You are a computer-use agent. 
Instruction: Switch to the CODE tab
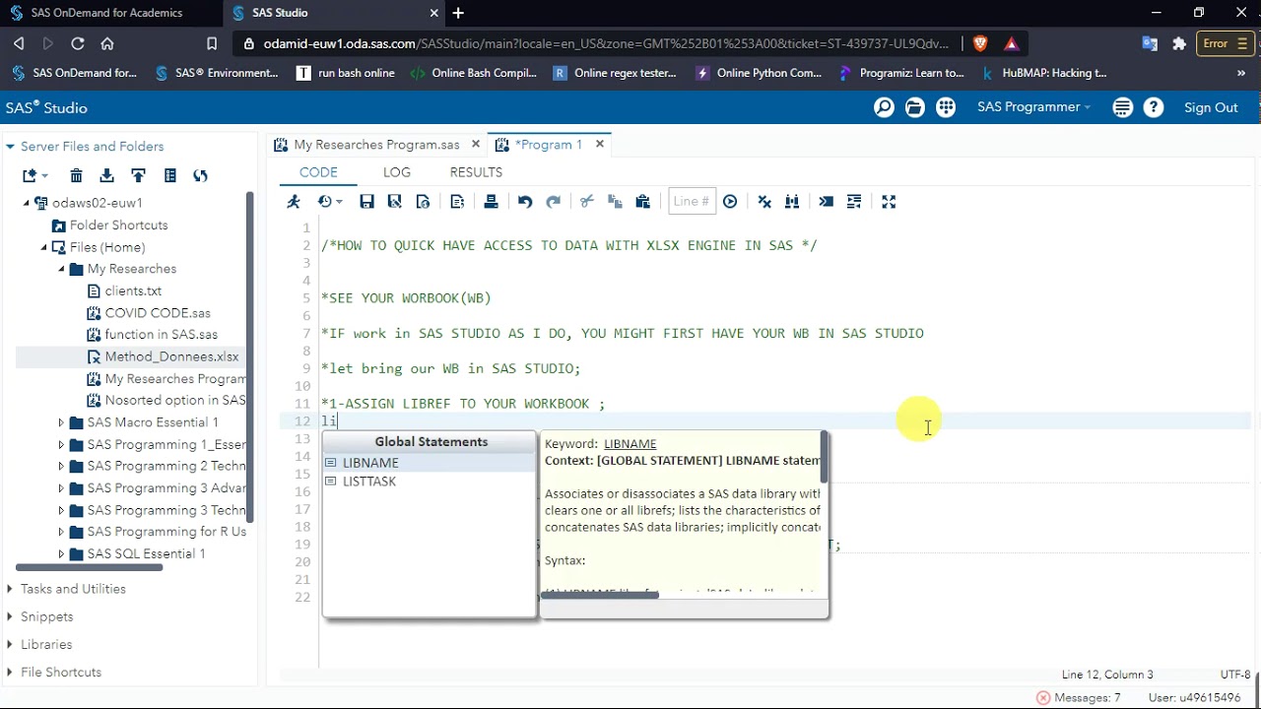tap(318, 172)
